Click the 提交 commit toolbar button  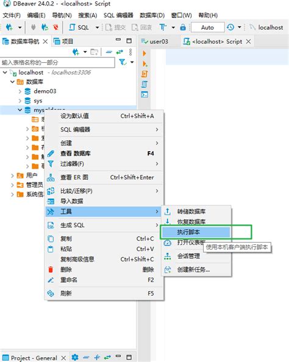[115, 27]
